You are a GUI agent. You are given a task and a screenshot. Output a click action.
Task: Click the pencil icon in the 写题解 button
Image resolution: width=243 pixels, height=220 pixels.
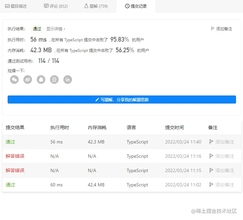click(97, 100)
